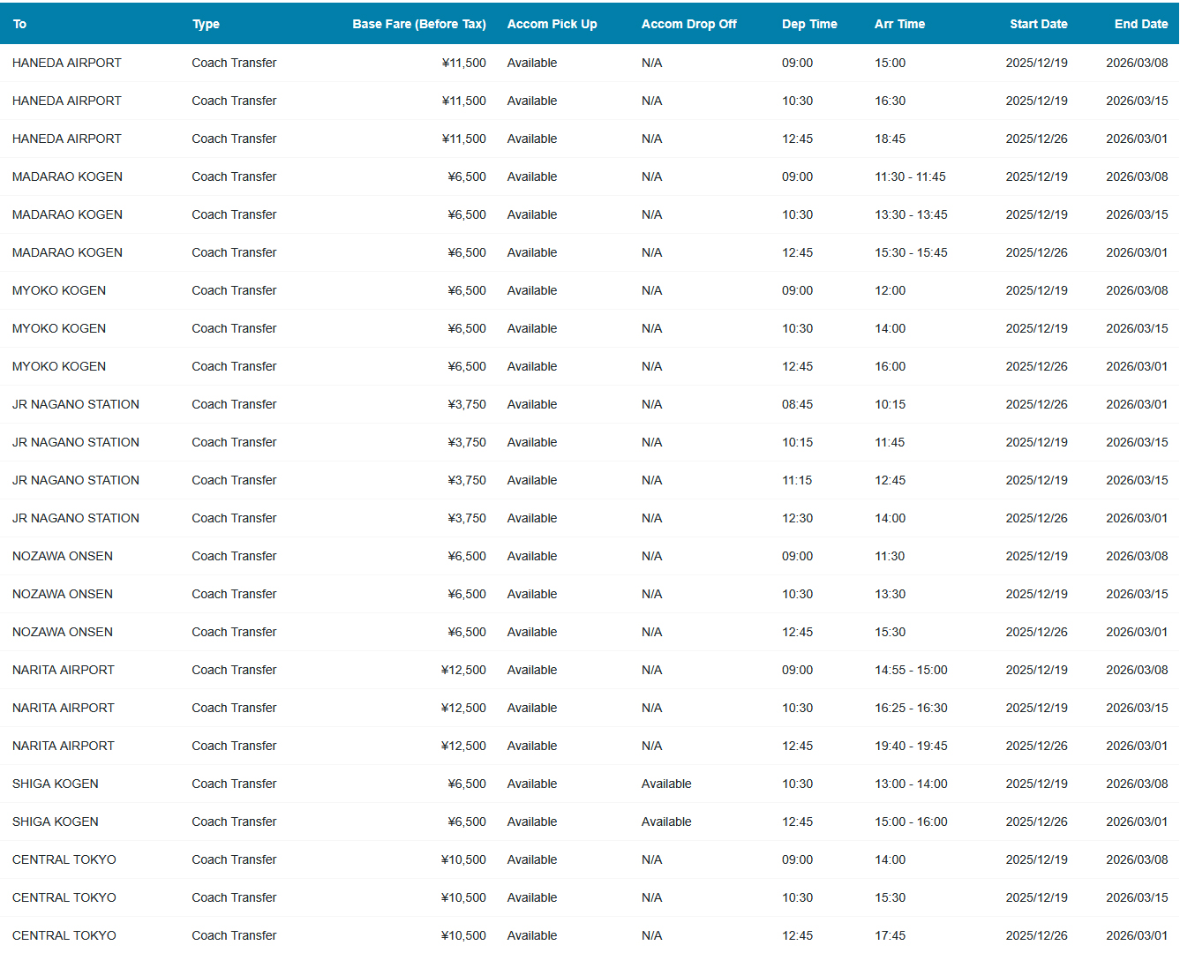Select Accom Drop Off Available in Shiga Kogen 12:45 row
The width and height of the screenshot is (1180, 953).
(666, 822)
